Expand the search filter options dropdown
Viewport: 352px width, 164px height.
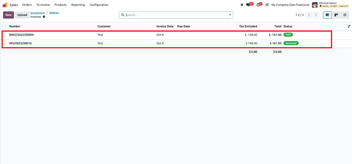[230, 15]
